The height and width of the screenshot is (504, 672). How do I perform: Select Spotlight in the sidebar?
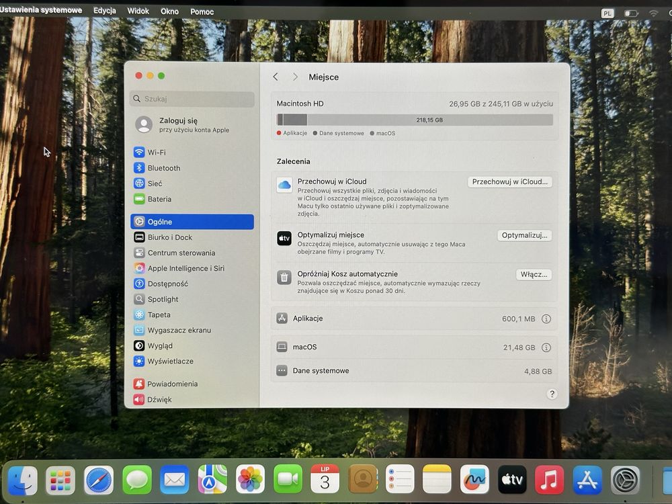click(192, 299)
